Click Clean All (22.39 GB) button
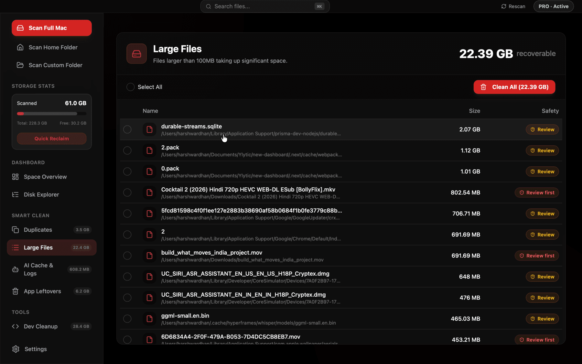This screenshot has height=364, width=582. click(x=514, y=87)
